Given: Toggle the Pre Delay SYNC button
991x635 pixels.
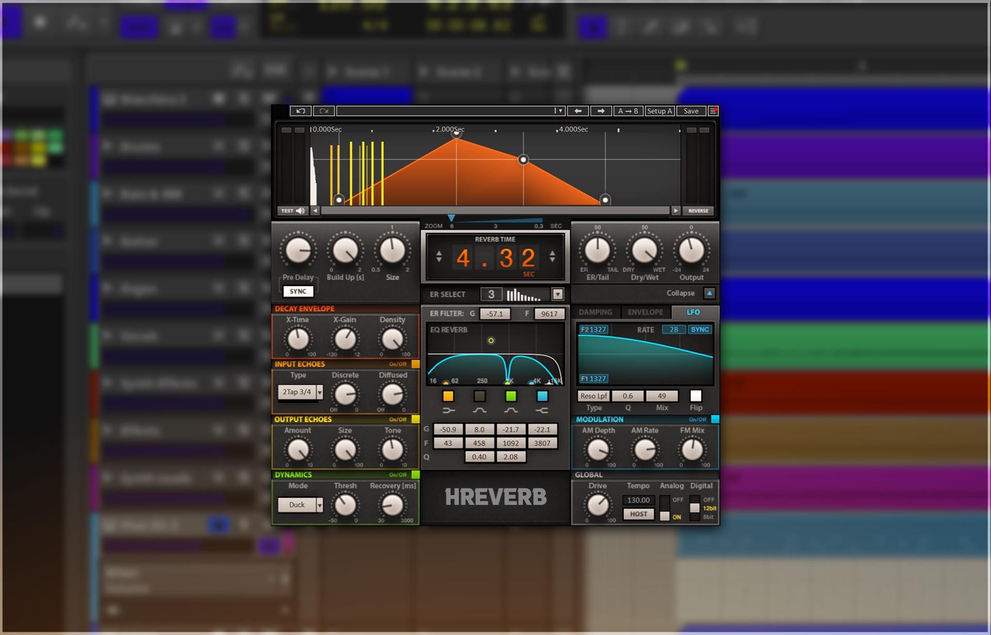Looking at the screenshot, I should pyautogui.click(x=298, y=291).
